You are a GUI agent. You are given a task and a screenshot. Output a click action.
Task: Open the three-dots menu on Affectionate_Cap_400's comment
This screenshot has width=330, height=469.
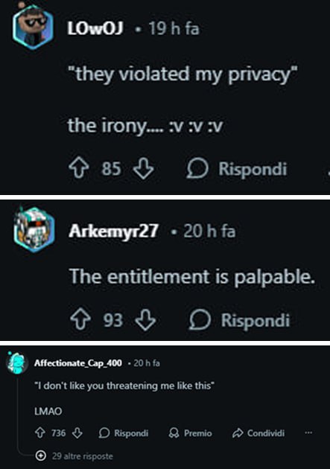click(x=308, y=433)
